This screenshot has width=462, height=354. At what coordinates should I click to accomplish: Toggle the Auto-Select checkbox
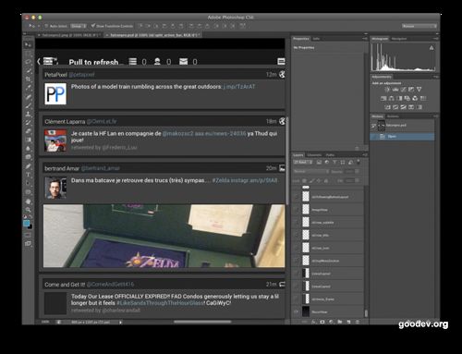tap(46, 26)
